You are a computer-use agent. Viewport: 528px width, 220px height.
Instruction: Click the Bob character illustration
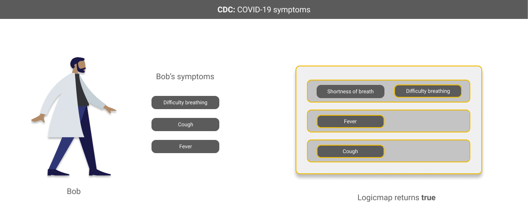tap(74, 117)
